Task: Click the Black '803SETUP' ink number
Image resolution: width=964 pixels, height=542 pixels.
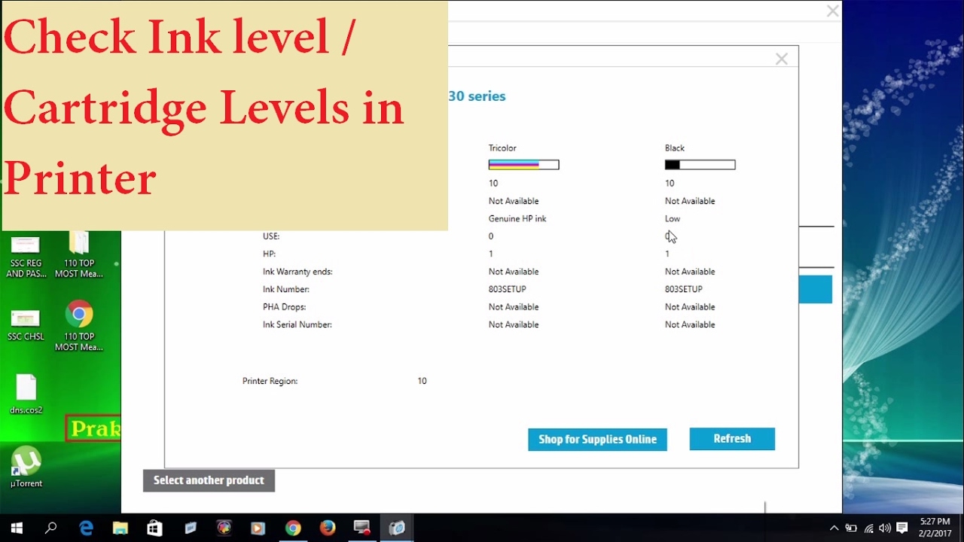Action: coord(684,290)
